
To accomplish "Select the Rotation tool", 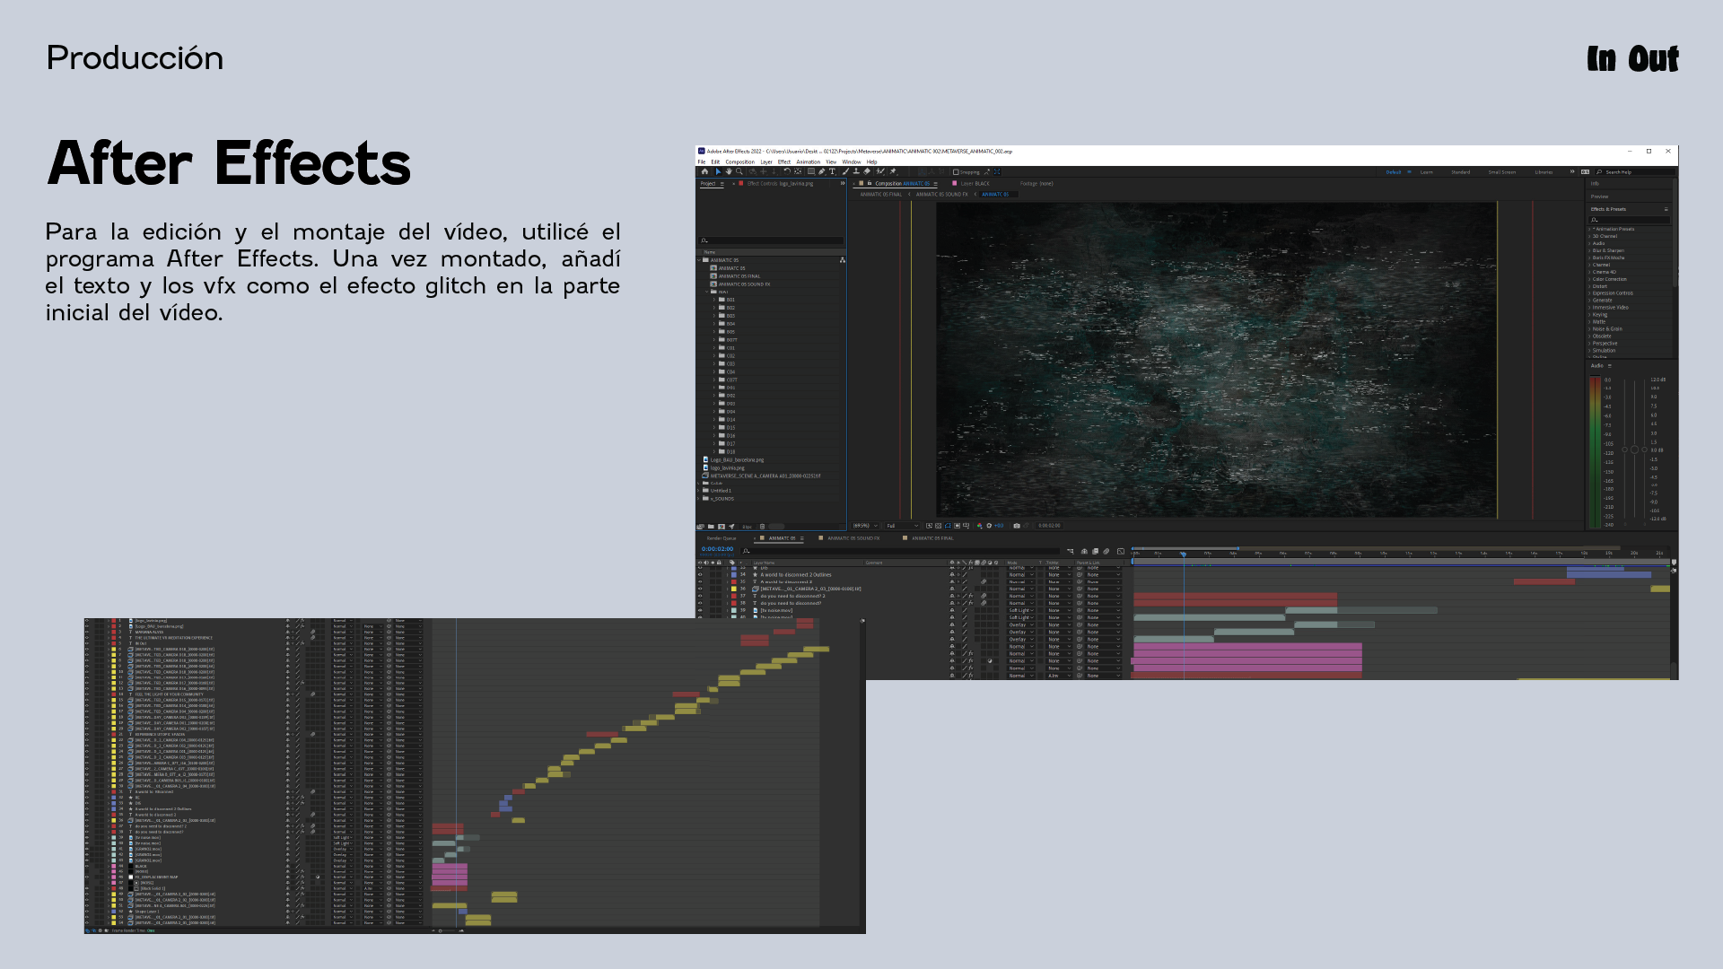I will pos(787,171).
